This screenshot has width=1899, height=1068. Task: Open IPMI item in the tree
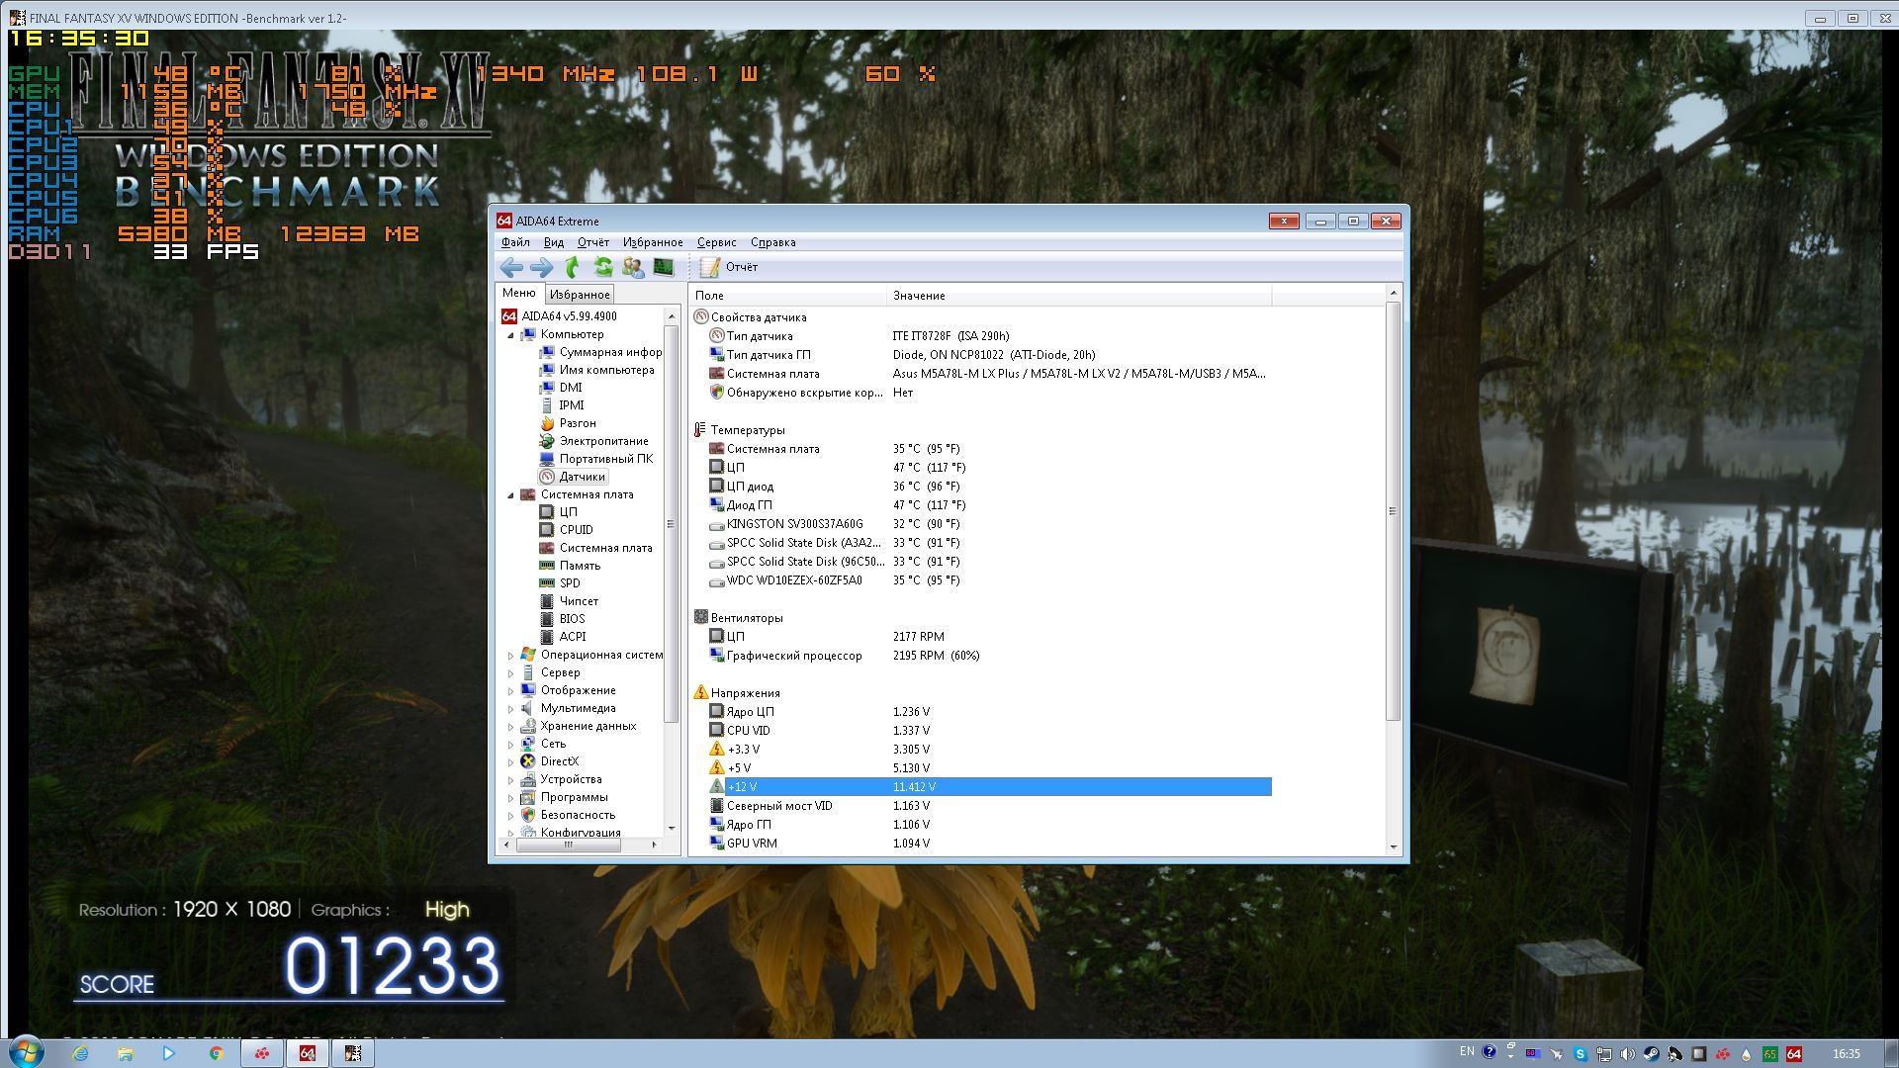(x=571, y=405)
